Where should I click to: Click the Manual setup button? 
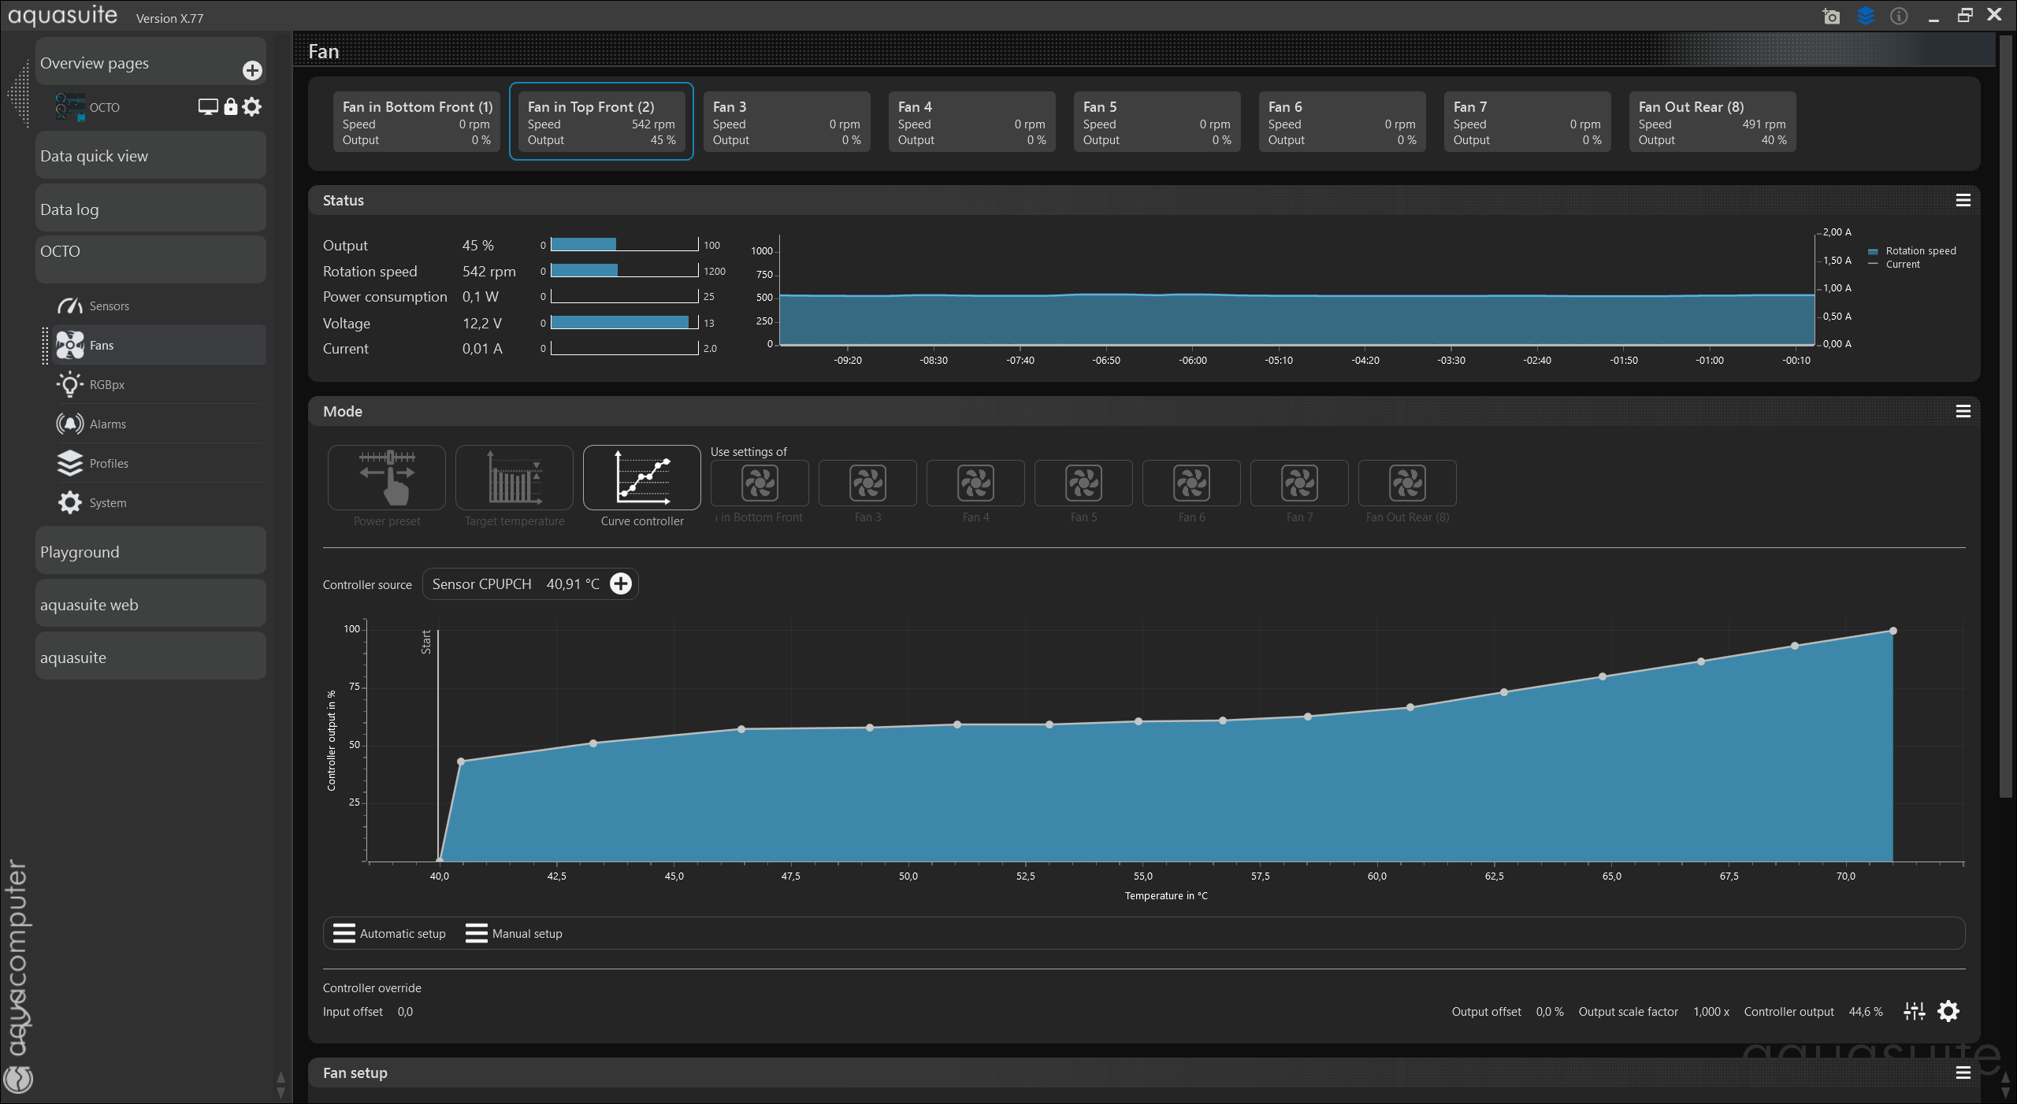(x=514, y=933)
